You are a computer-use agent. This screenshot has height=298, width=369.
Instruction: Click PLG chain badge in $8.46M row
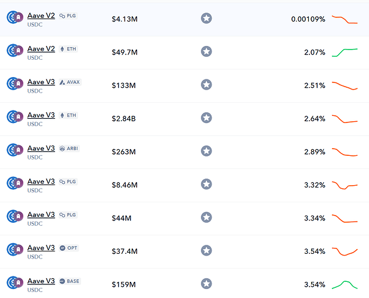[68, 182]
